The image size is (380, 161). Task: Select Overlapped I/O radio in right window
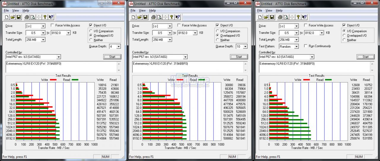tap(344, 36)
